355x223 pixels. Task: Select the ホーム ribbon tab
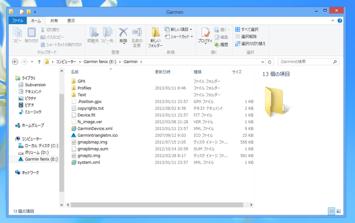[x=36, y=20]
